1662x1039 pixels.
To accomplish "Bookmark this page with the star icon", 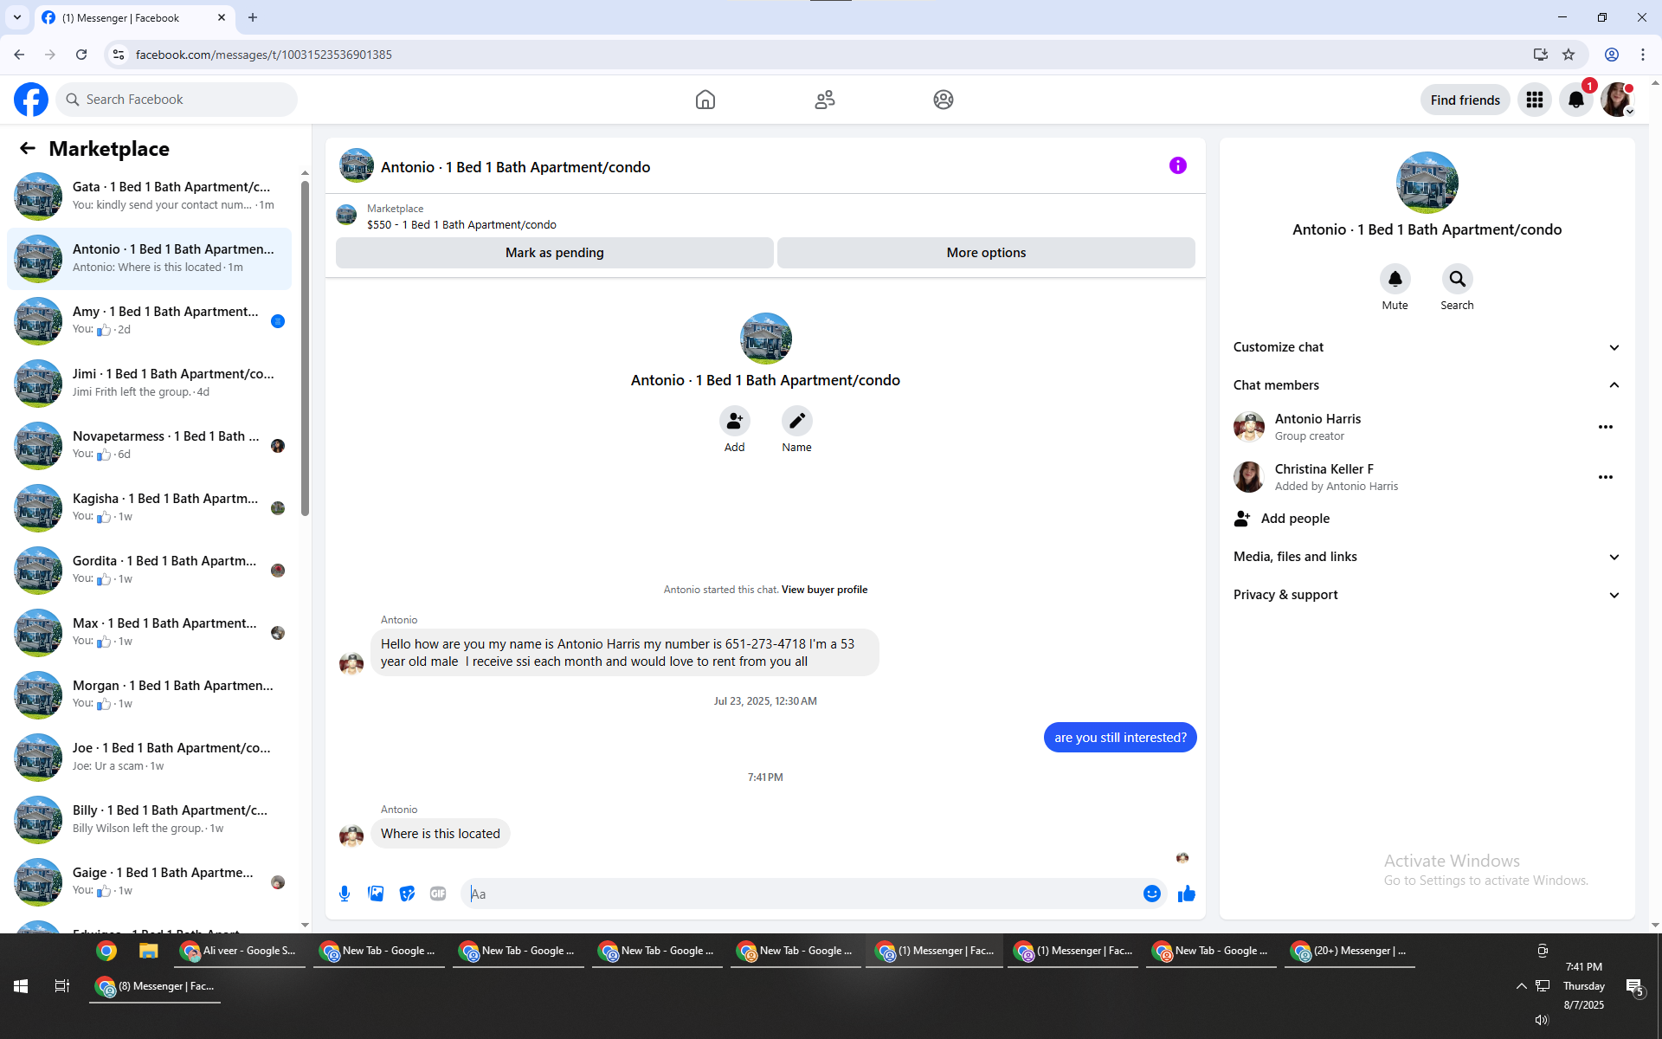I will pyautogui.click(x=1569, y=55).
